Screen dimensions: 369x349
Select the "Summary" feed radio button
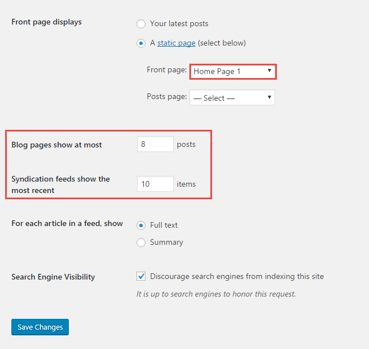141,243
